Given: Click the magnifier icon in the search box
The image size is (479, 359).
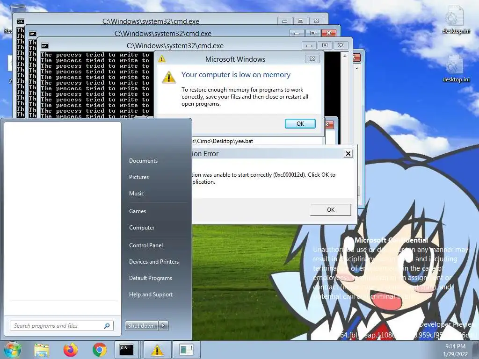Looking at the screenshot, I should pos(107,326).
